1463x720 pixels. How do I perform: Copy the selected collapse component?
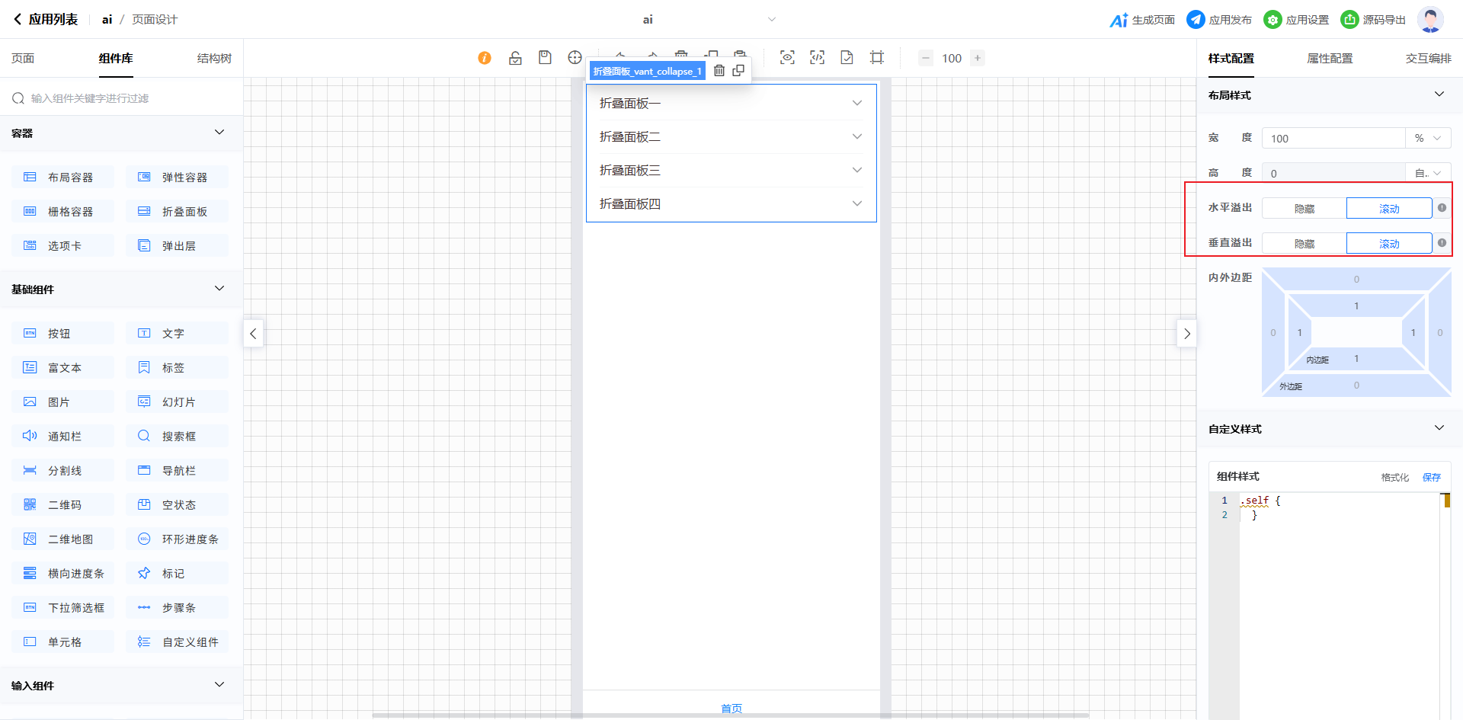738,71
